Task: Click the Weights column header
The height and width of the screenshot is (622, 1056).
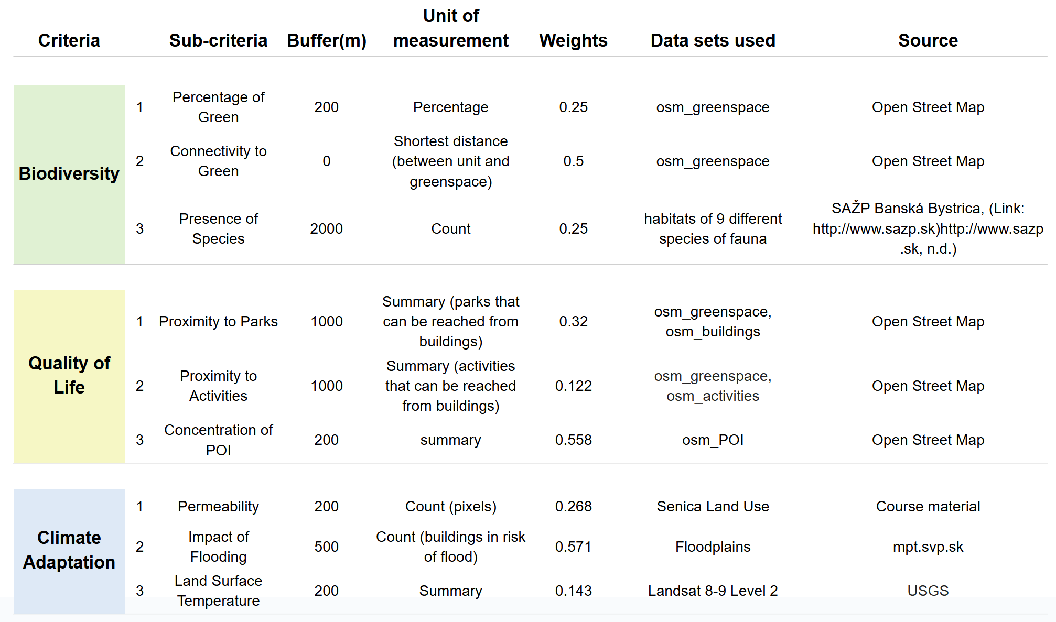Action: click(573, 40)
